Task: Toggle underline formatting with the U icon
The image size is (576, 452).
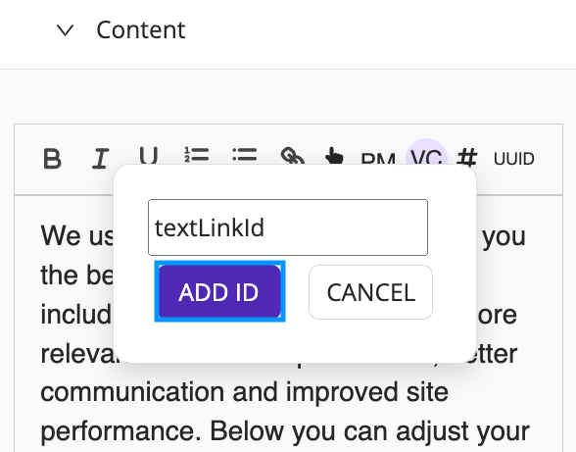Action: pyautogui.click(x=149, y=155)
